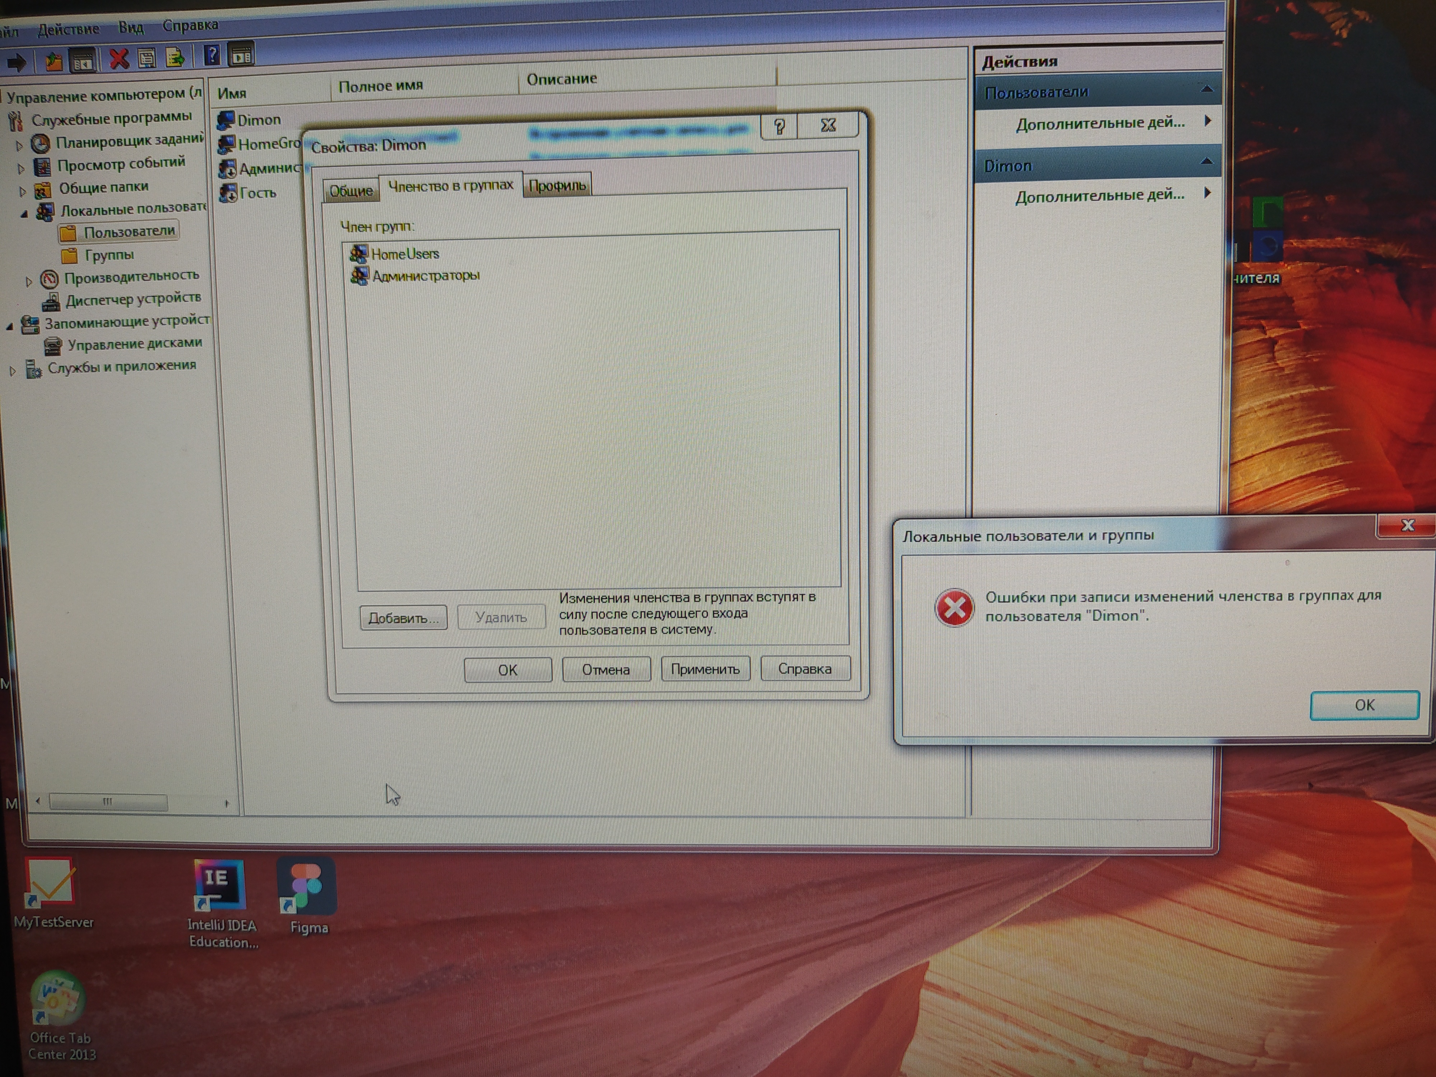This screenshot has height=1077, width=1436.
Task: Click the tree pane horizontal scrollbar
Action: tap(108, 802)
